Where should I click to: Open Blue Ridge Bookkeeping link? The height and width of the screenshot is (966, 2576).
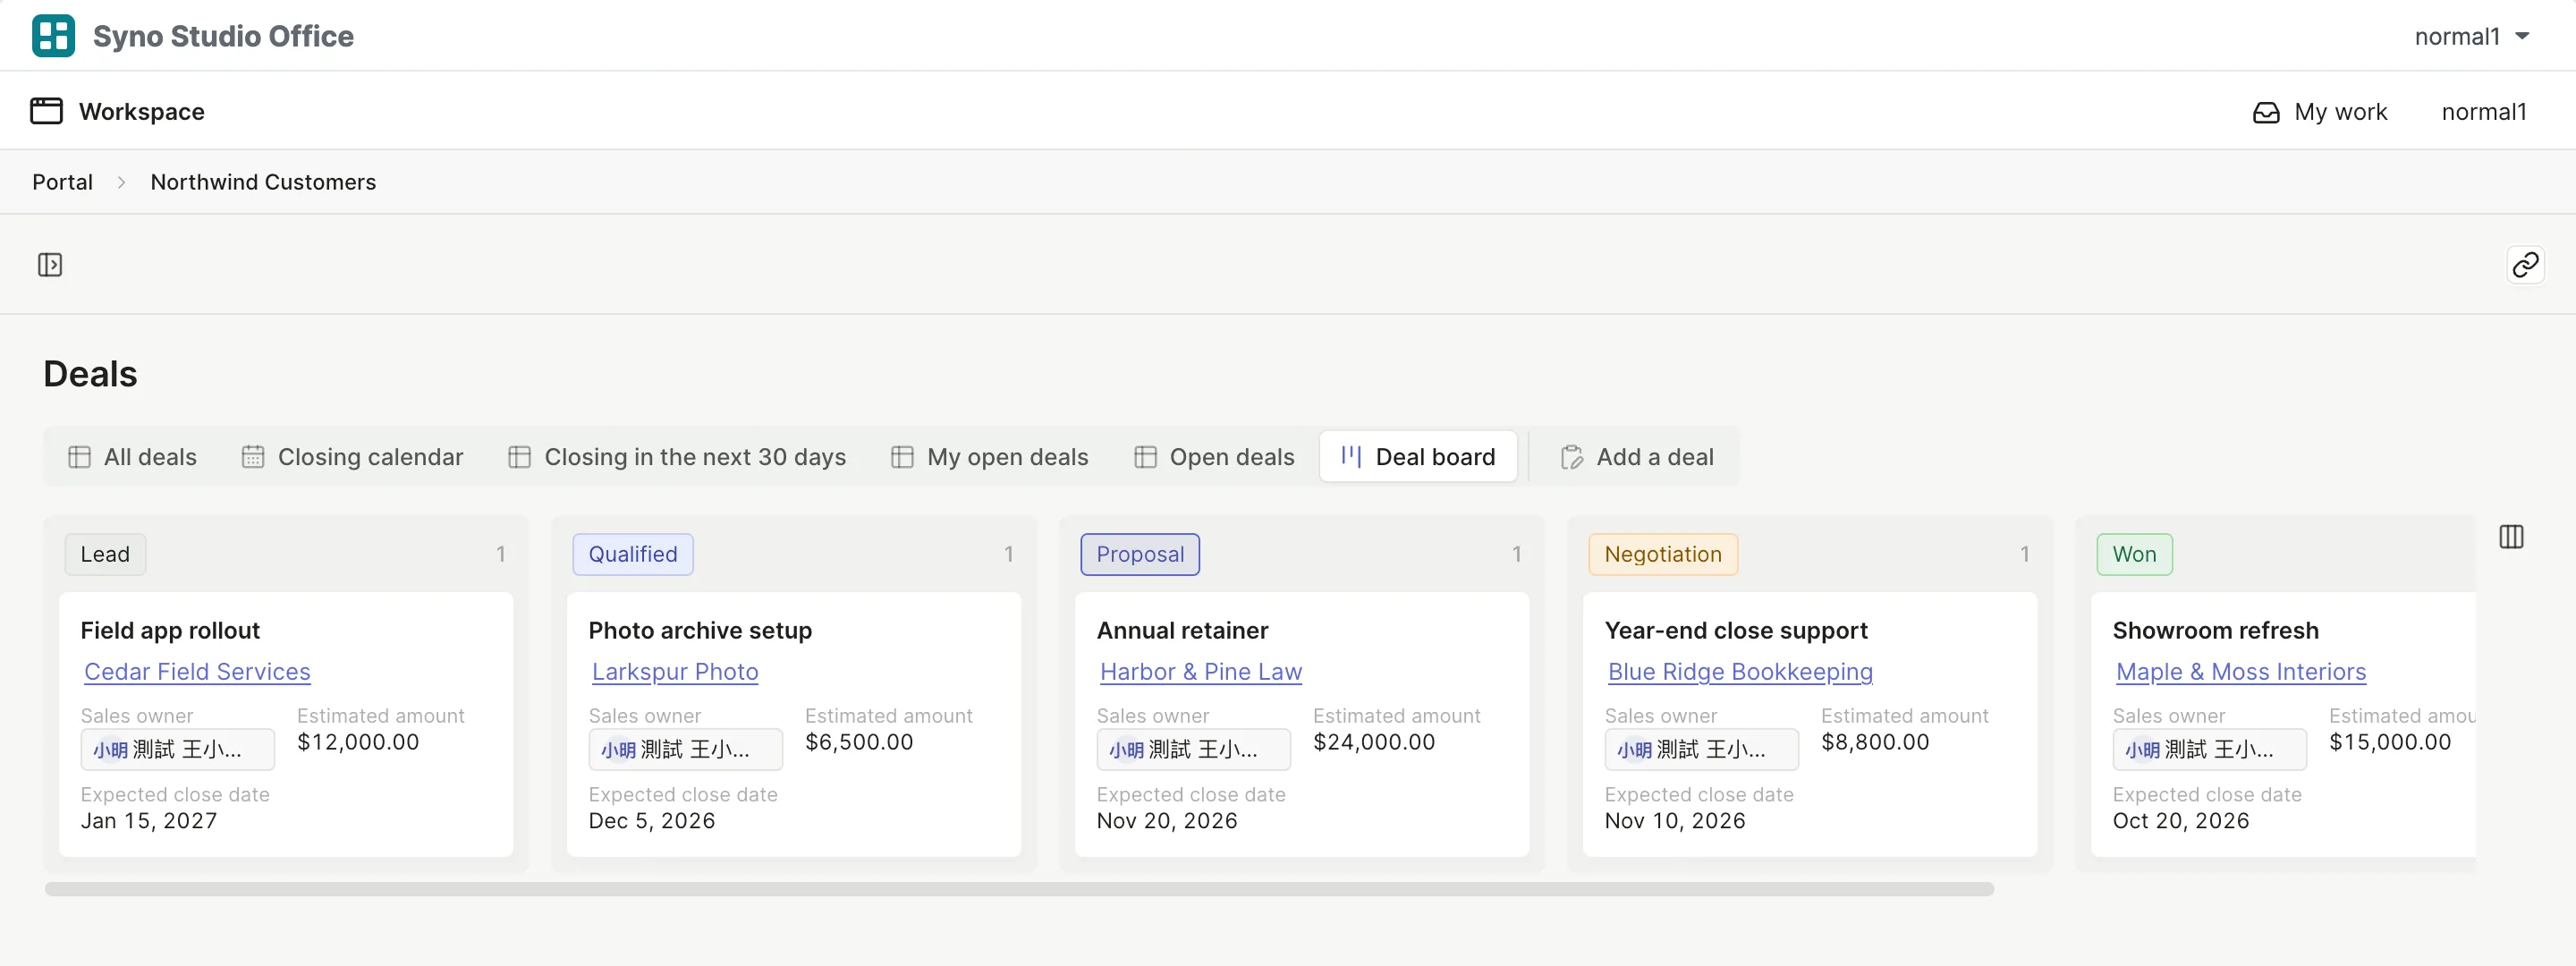(x=1740, y=672)
